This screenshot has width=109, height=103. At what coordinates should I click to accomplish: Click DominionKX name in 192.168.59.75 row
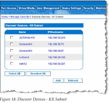tap(26, 44)
